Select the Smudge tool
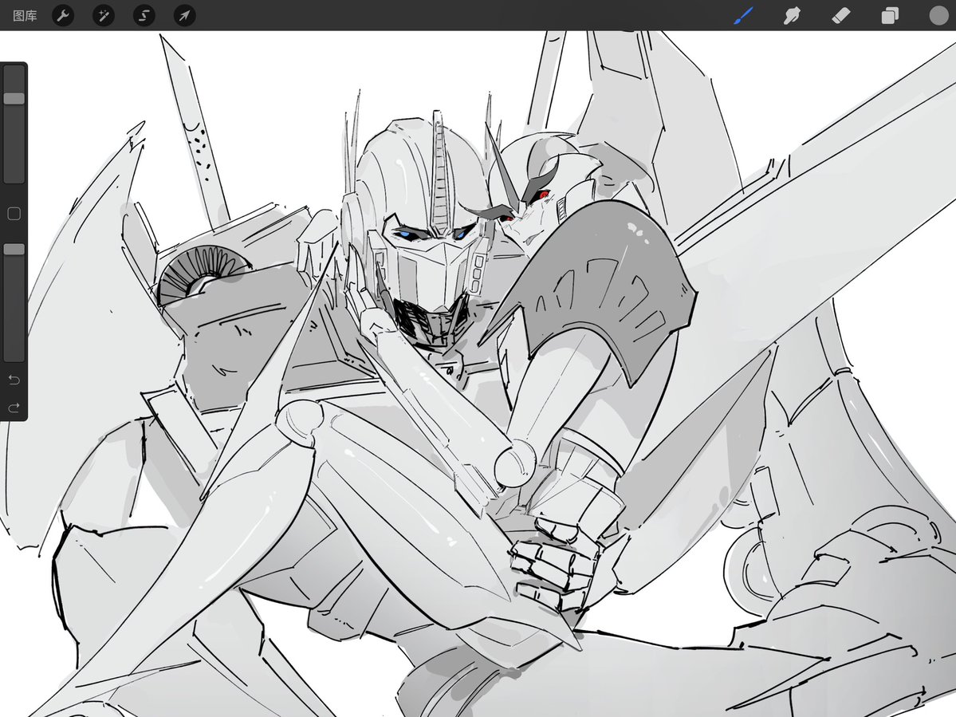Screen dimensions: 956x717 (792, 15)
